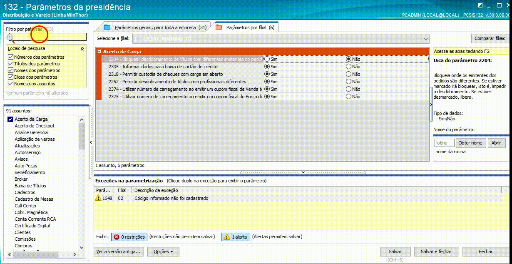Image resolution: width=512 pixels, height=264 pixels.
Task: Click the magnifying glass search icon
Action: 10,38
